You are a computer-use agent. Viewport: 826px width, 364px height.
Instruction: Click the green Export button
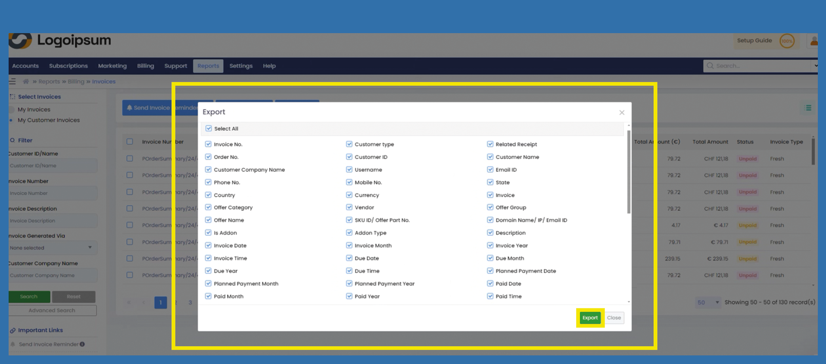pyautogui.click(x=589, y=318)
